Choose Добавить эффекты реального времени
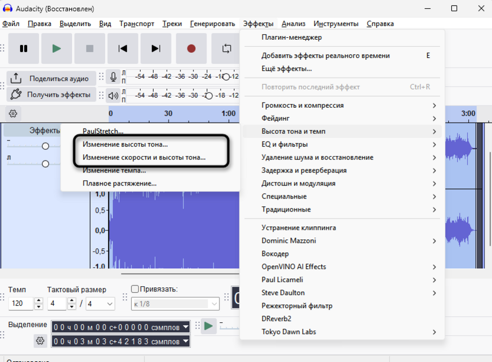Screen dimensions: 492x362 click(342, 56)
